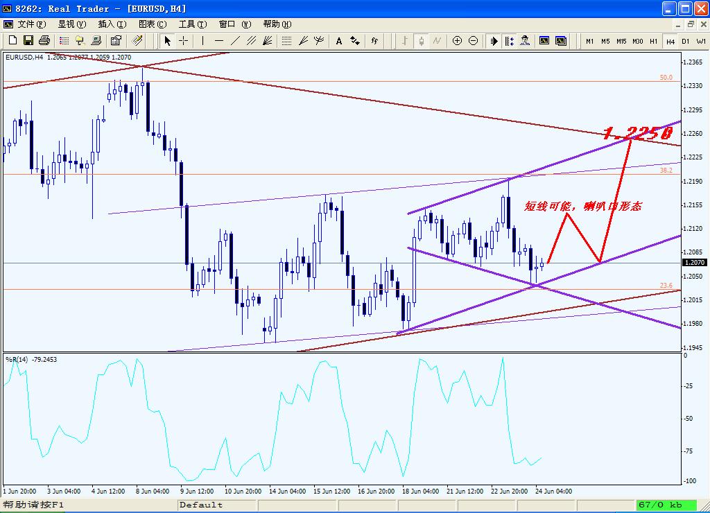Click the 67/0 kb connection status indicator

(x=666, y=505)
